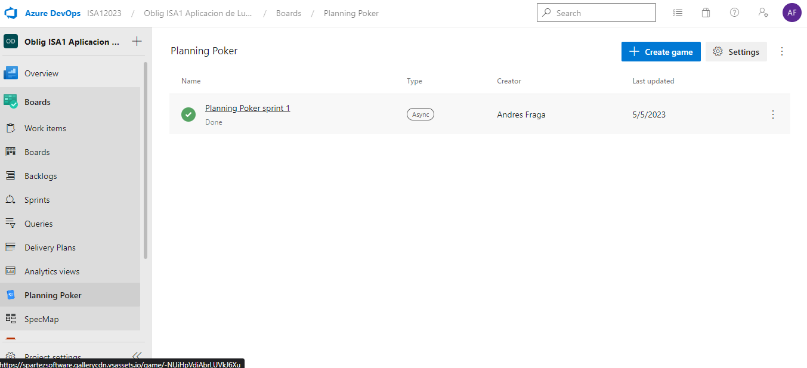Viewport: 807px width, 368px height.
Task: Click the Work items clipboard icon
Action: click(x=11, y=128)
